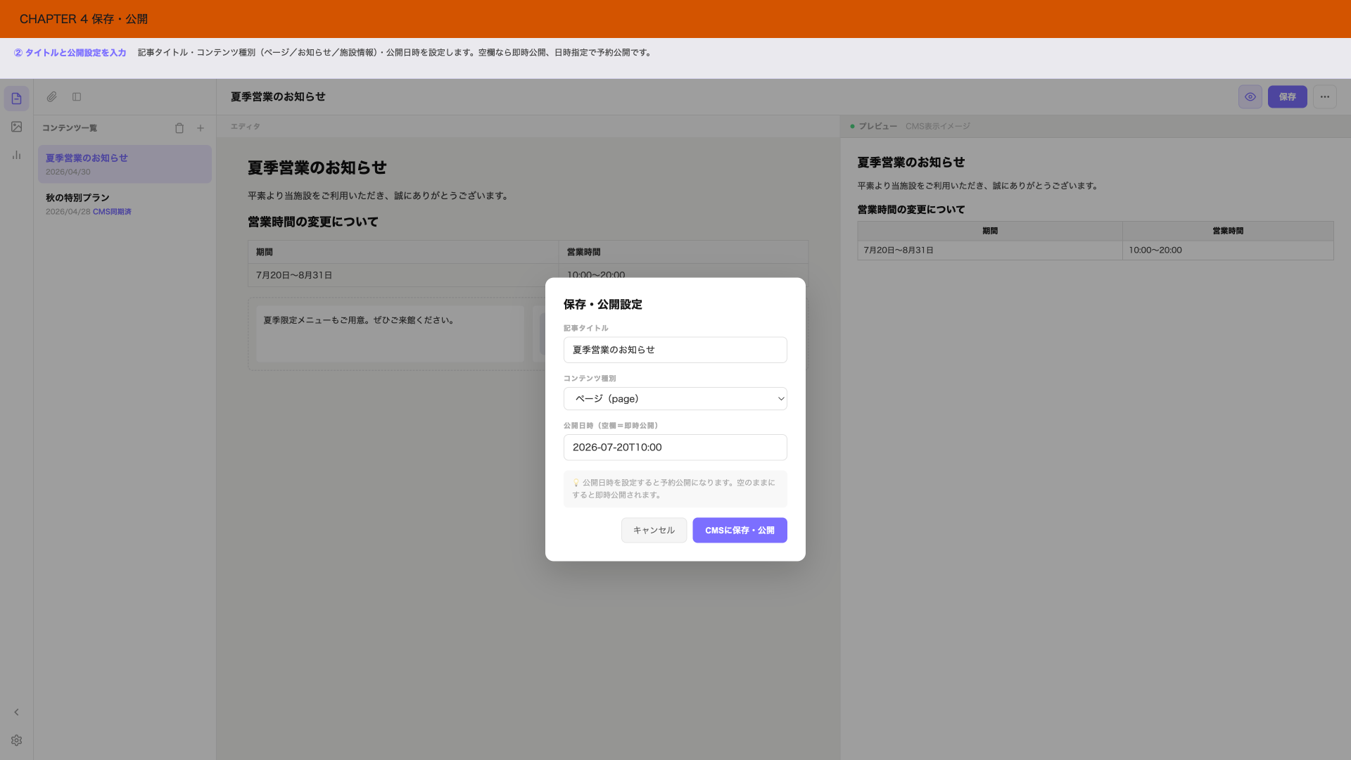The image size is (1351, 760).
Task: Click the 夏季限定メニュー text block in editor
Action: click(390, 334)
